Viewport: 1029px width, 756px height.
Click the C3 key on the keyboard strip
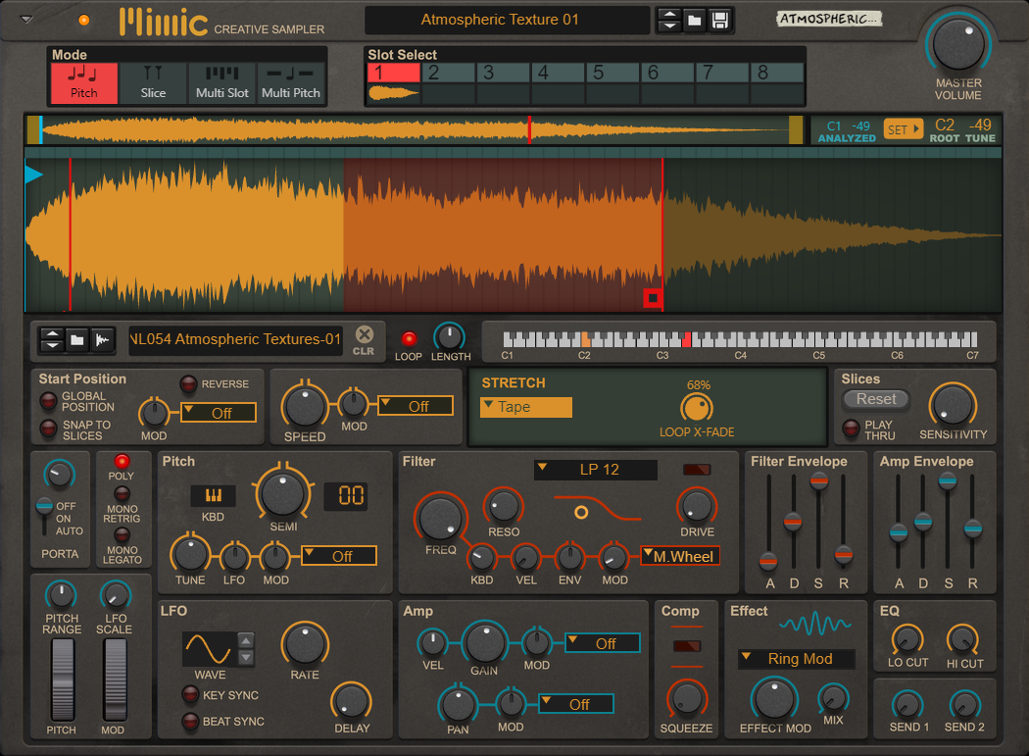(662, 342)
